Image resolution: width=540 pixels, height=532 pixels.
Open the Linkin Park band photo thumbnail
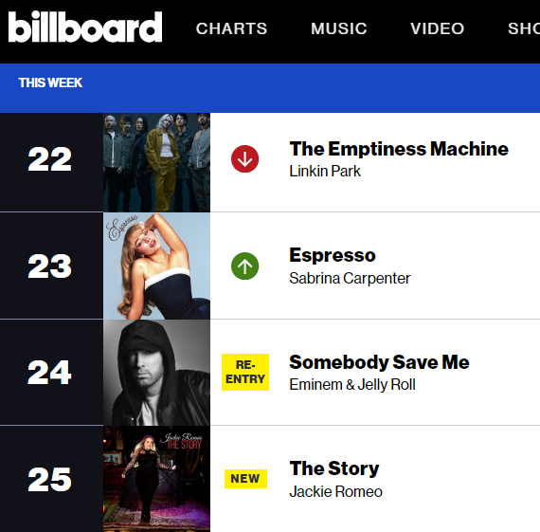click(156, 162)
